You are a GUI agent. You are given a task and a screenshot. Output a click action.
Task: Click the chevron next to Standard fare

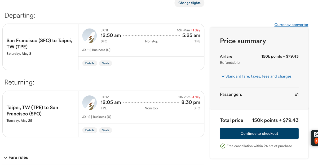[223, 76]
